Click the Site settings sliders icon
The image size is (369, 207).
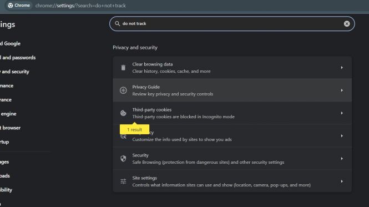point(123,181)
